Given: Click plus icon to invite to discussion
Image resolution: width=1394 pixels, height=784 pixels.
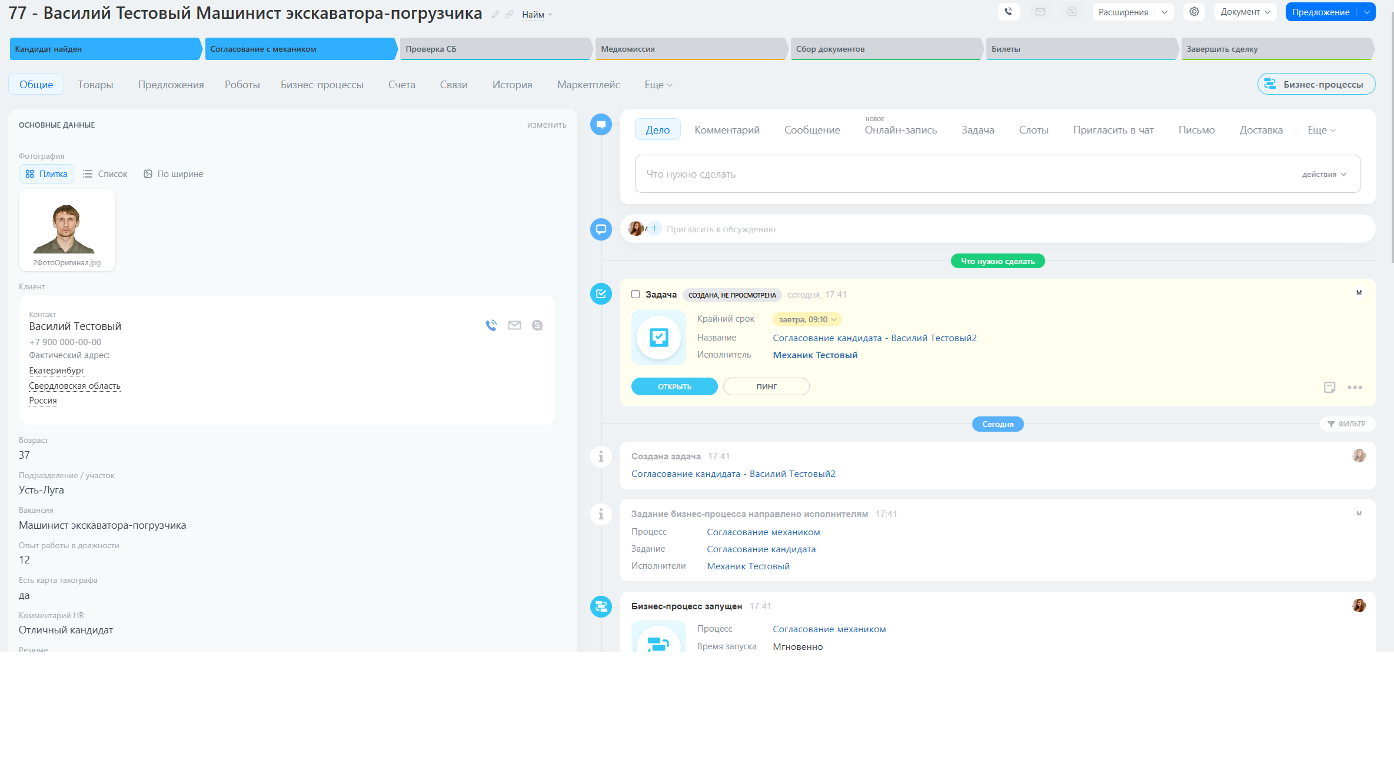Looking at the screenshot, I should click(x=654, y=228).
